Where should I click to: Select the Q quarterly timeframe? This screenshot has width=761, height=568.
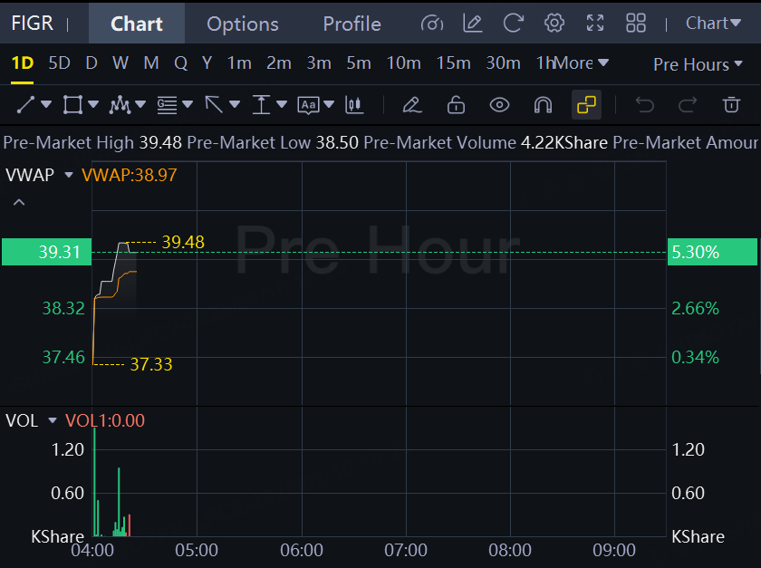(x=180, y=63)
